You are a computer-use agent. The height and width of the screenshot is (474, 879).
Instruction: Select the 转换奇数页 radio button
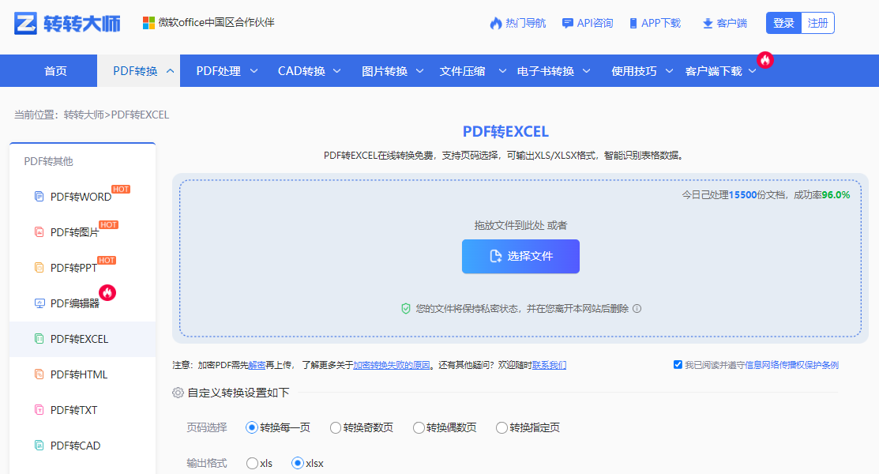click(335, 427)
